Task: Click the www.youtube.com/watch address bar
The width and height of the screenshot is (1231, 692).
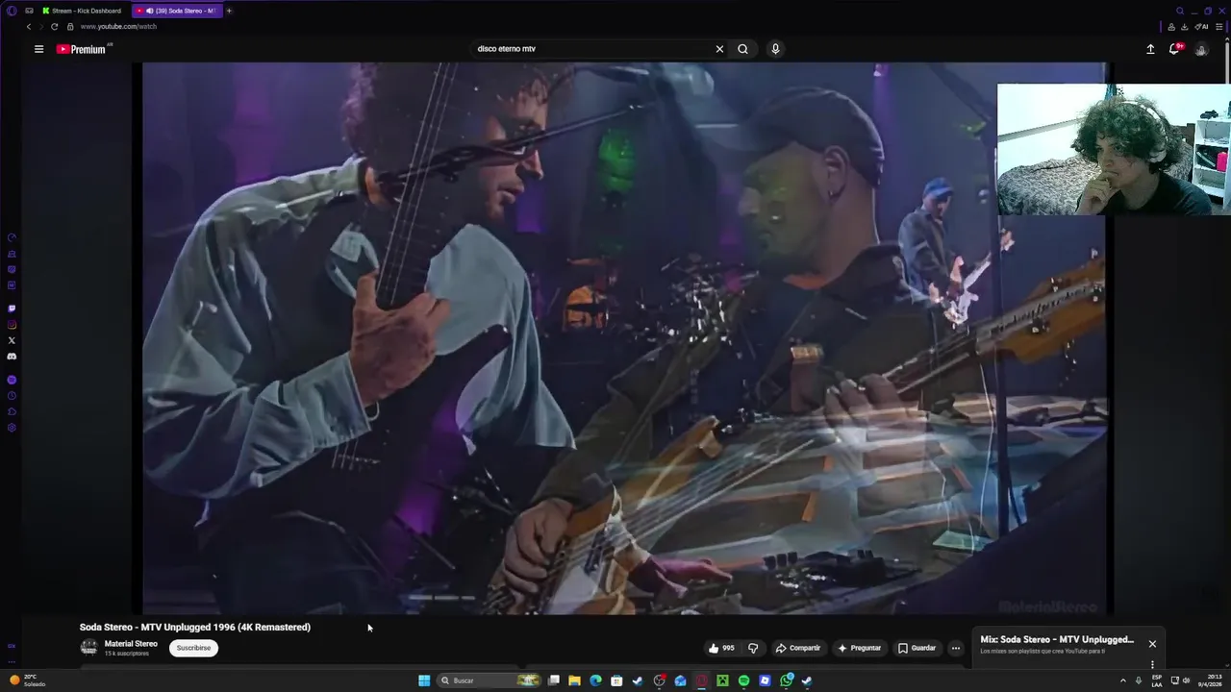Action: click(118, 27)
